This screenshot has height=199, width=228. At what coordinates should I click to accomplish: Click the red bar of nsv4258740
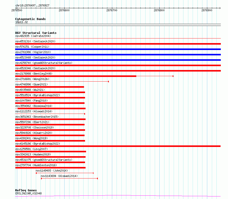point(118,65)
